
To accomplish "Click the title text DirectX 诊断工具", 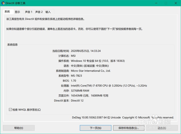I will click(x=15, y=3).
